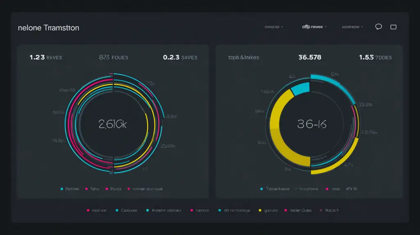Click the chat bubble icon in header
Viewport: 420px width, 235px height.
click(x=379, y=27)
